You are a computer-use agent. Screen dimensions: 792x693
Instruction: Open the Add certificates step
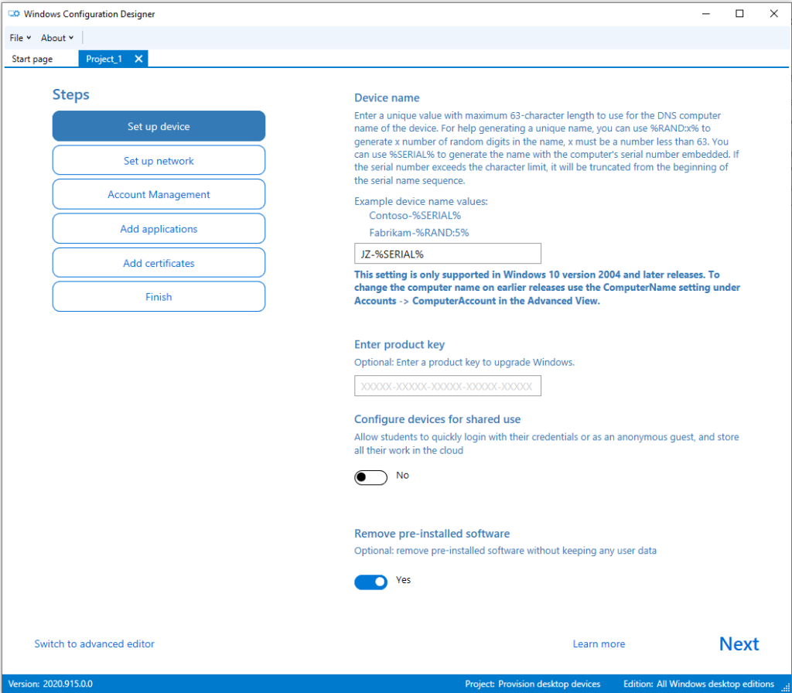(159, 263)
